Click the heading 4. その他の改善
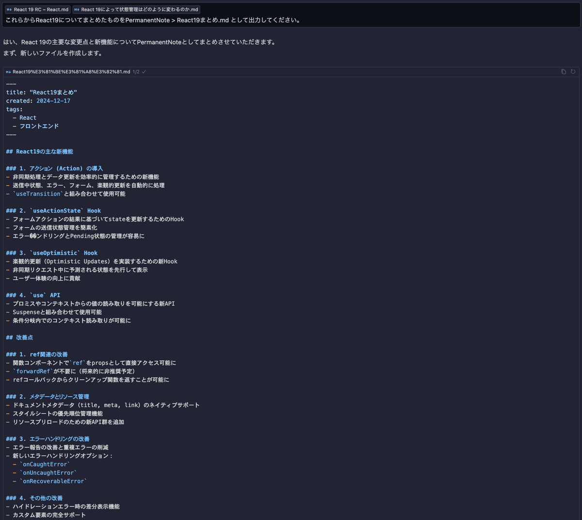Screen dimensions: 582x520 click(x=34, y=498)
